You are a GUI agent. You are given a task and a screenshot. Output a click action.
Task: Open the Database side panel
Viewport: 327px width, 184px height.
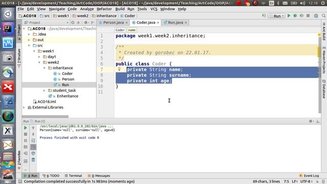324,89
